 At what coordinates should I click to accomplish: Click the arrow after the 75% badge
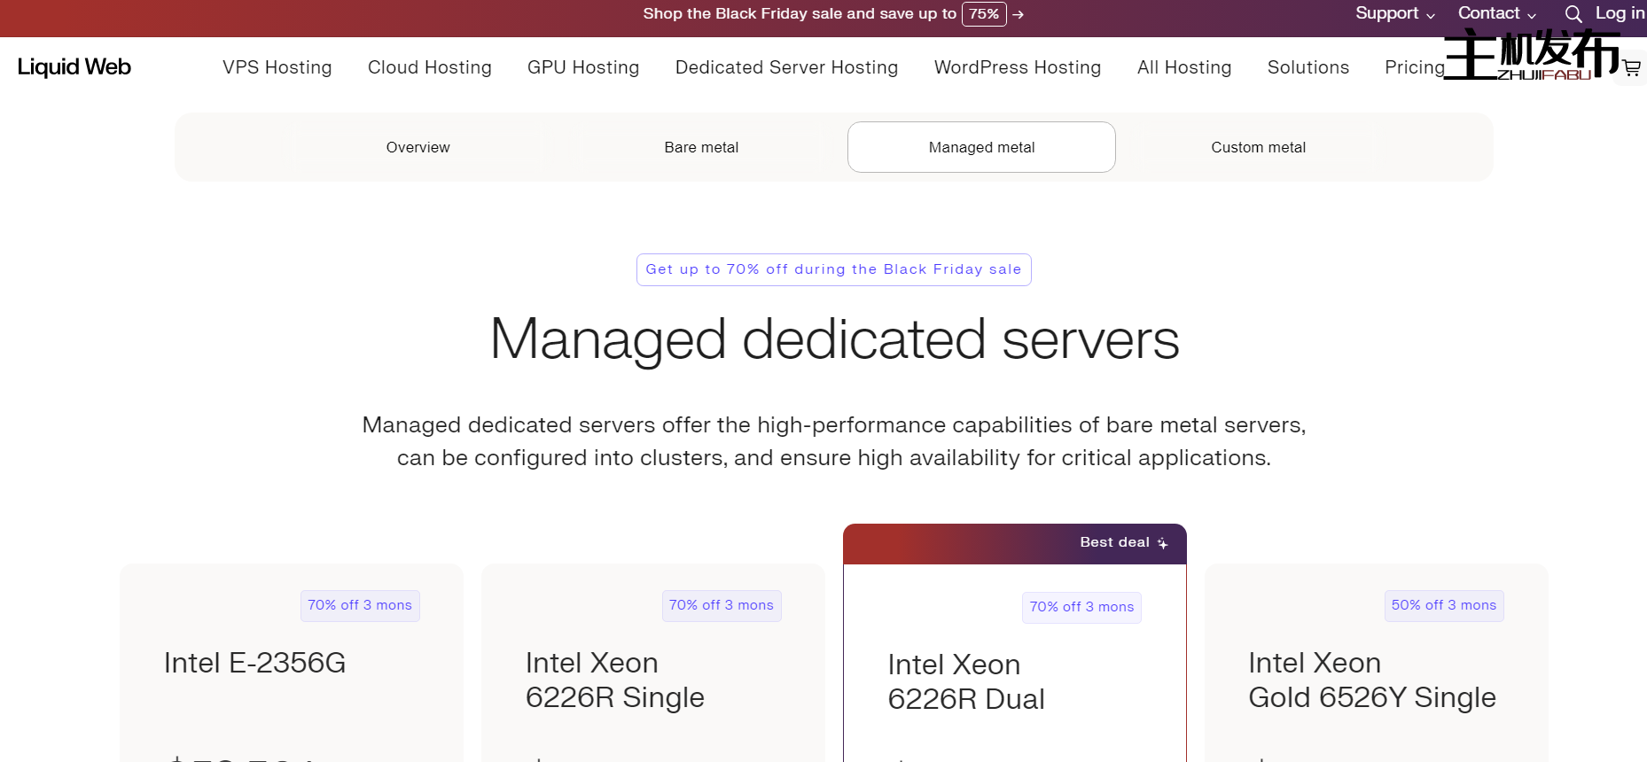tap(1019, 15)
